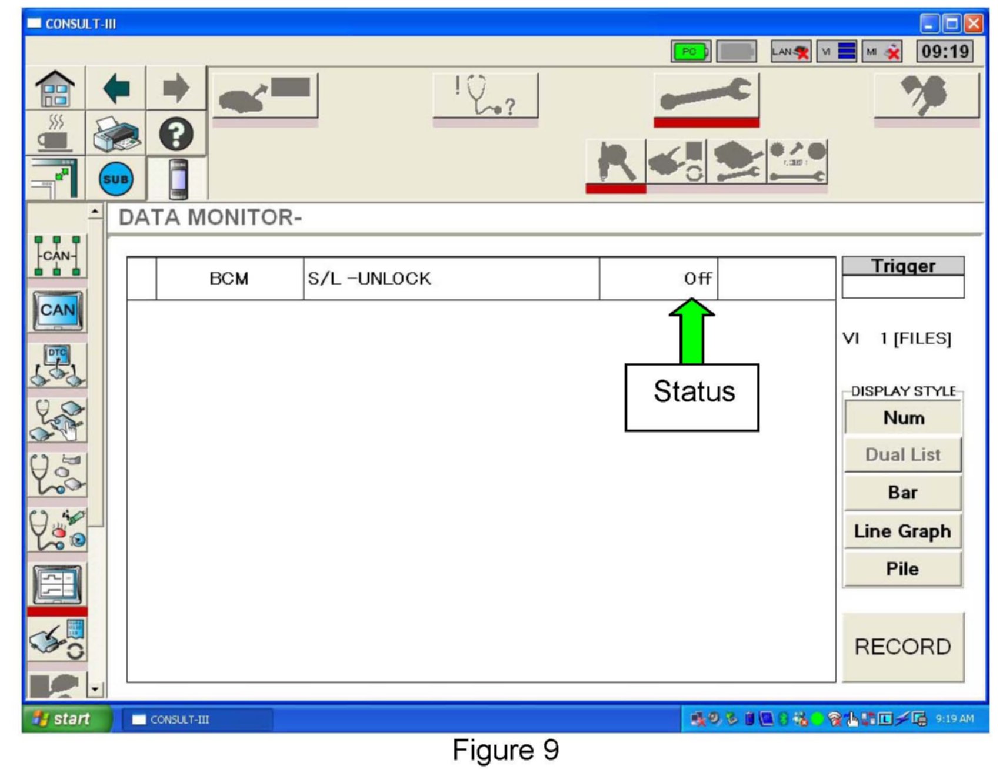Image resolution: width=1003 pixels, height=773 pixels.
Task: Click the gray Forward arrow
Action: 176,88
